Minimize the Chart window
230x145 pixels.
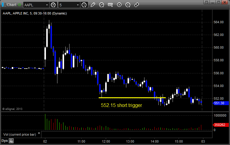tap(213, 2)
